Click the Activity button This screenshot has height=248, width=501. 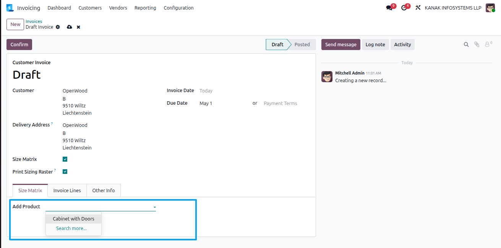tap(402, 45)
